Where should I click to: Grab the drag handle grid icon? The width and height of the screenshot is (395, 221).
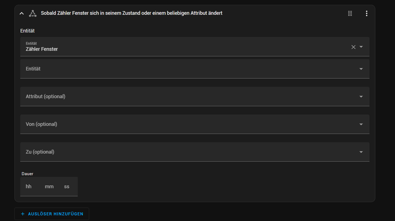pos(350,13)
